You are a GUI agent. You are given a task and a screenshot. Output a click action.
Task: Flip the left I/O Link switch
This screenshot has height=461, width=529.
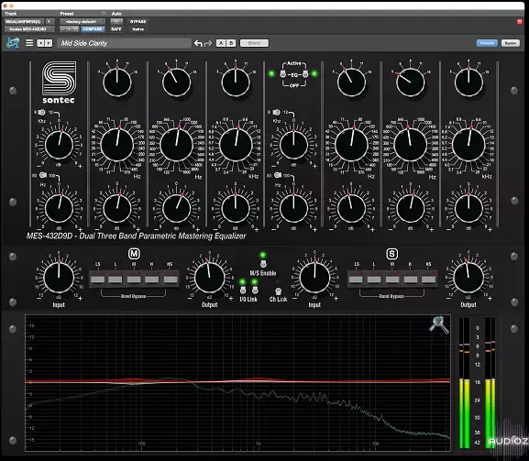pyautogui.click(x=243, y=290)
